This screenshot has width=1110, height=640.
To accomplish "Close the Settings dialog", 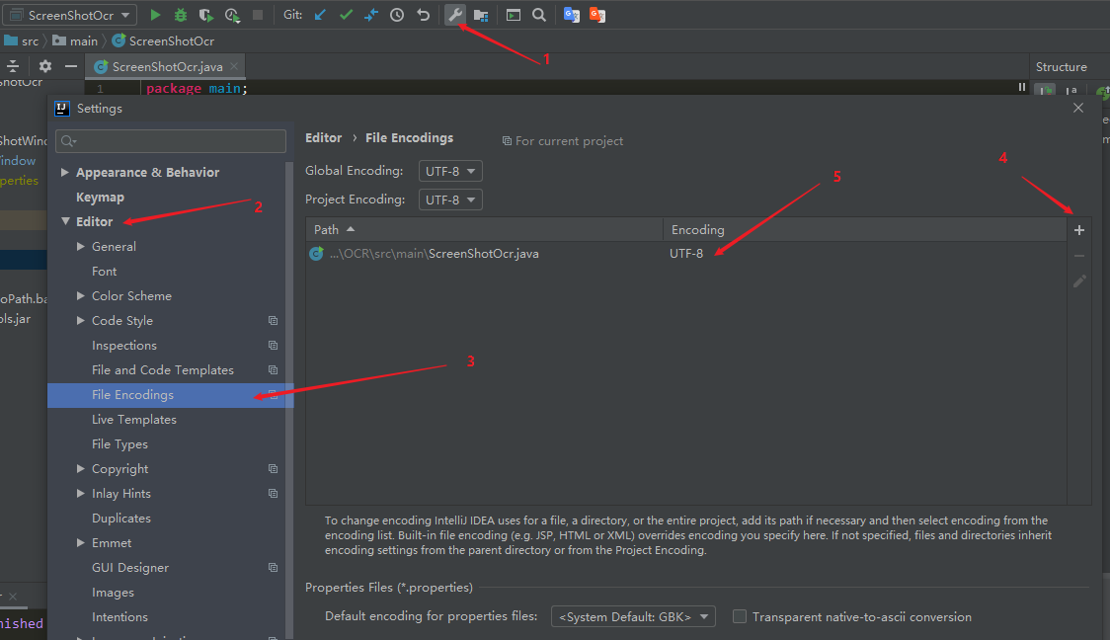I will (x=1078, y=108).
